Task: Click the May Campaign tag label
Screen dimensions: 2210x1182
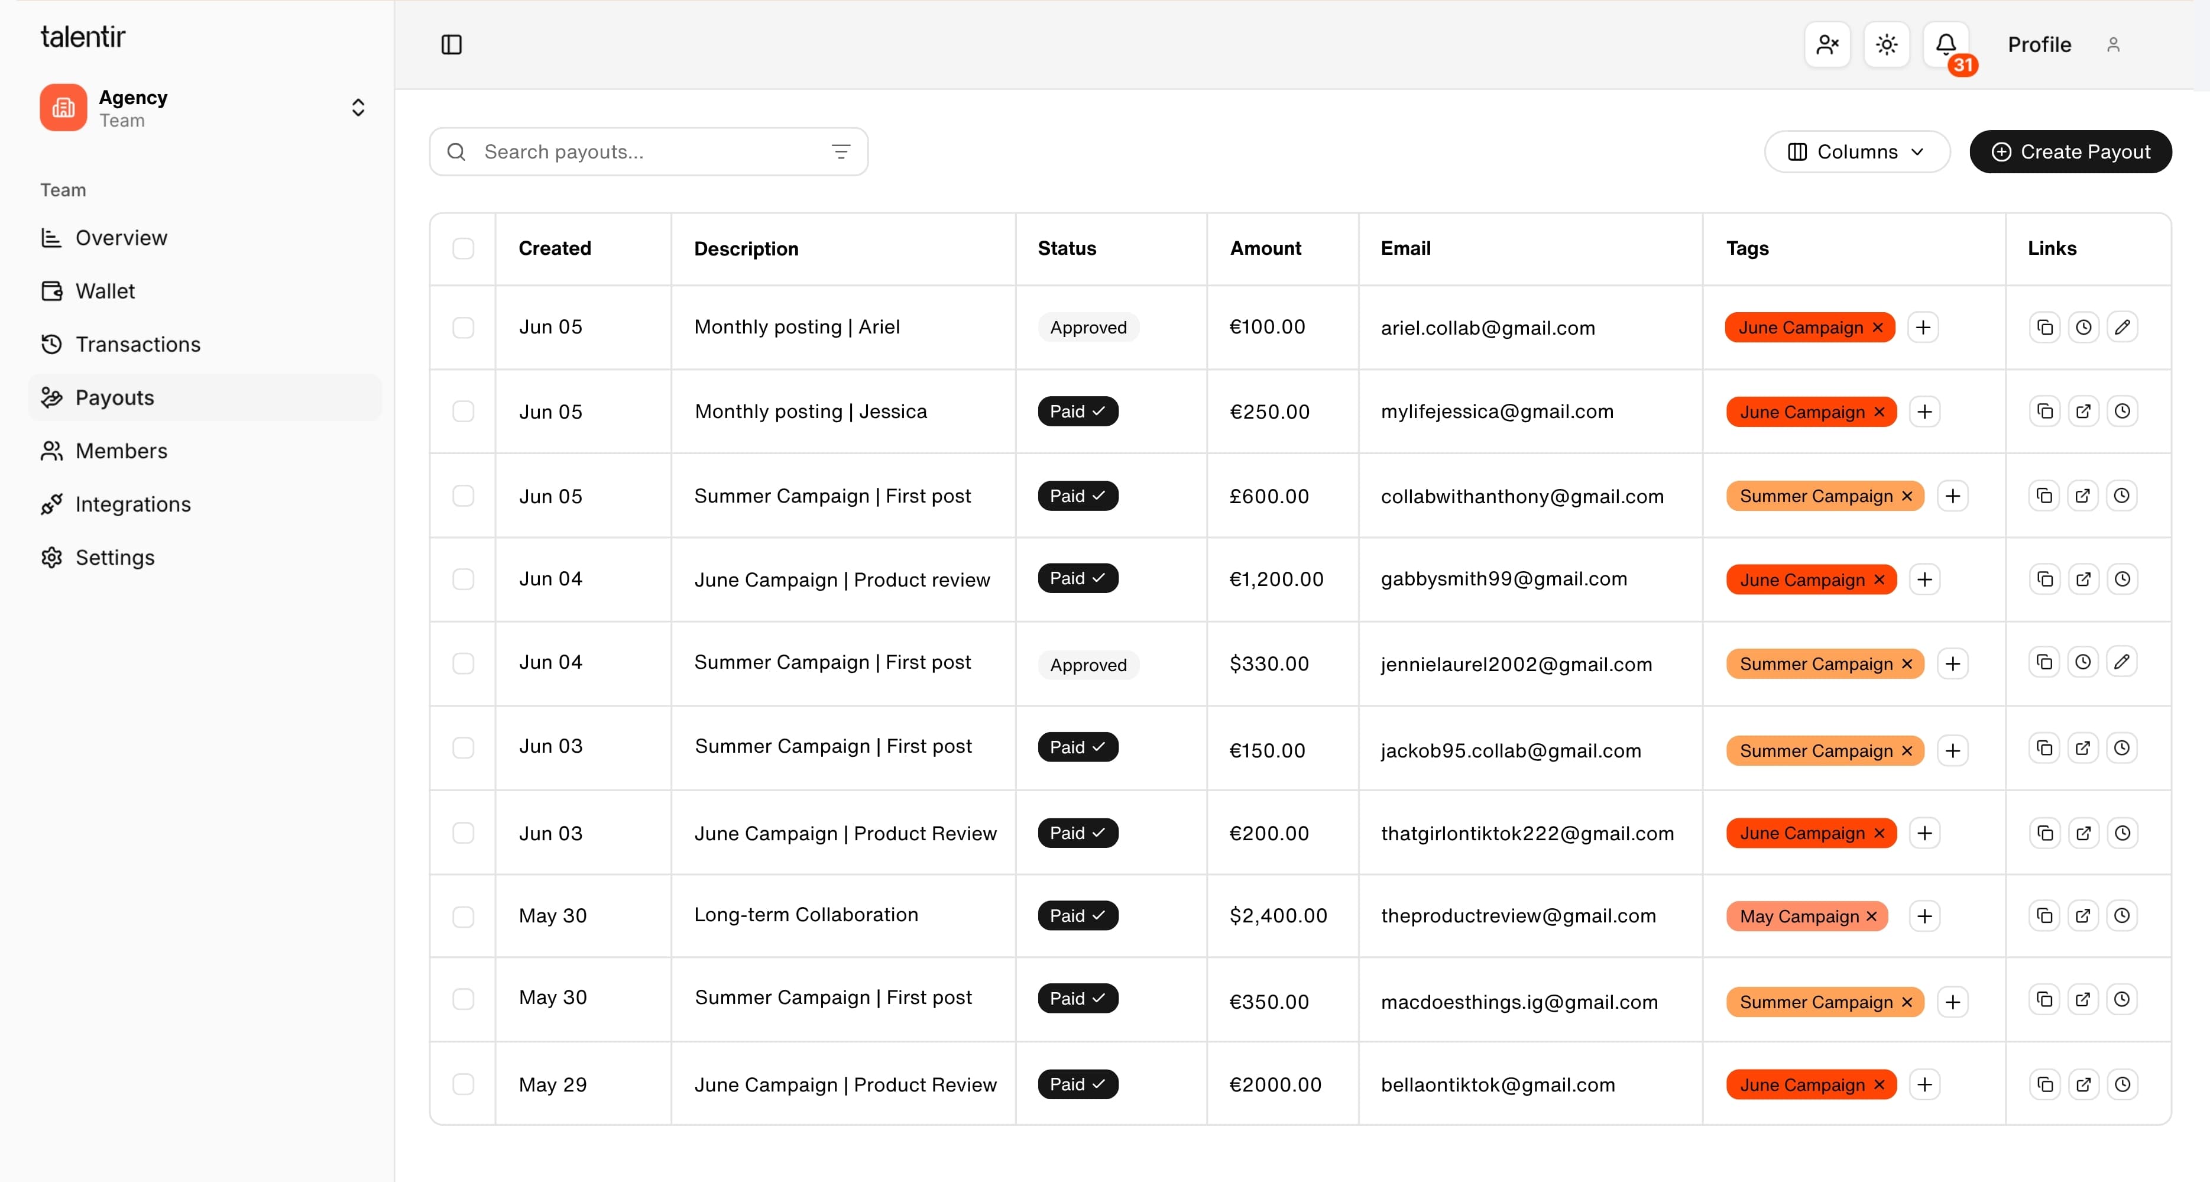Action: 1799,916
